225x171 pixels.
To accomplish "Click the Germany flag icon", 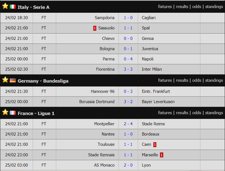I will 13,80.
